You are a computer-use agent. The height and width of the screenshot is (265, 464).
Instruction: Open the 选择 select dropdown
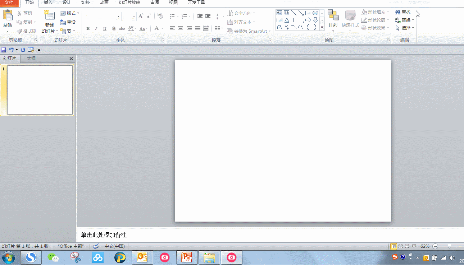click(x=405, y=28)
